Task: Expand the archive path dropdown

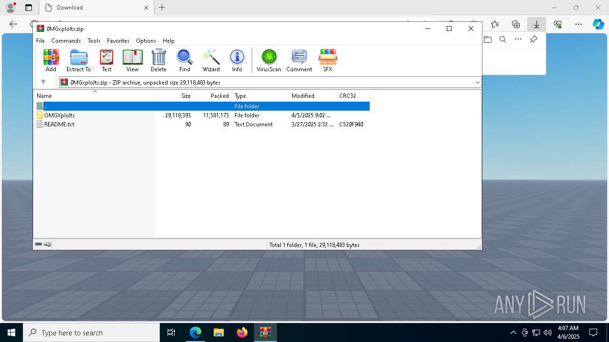Action: [x=477, y=82]
